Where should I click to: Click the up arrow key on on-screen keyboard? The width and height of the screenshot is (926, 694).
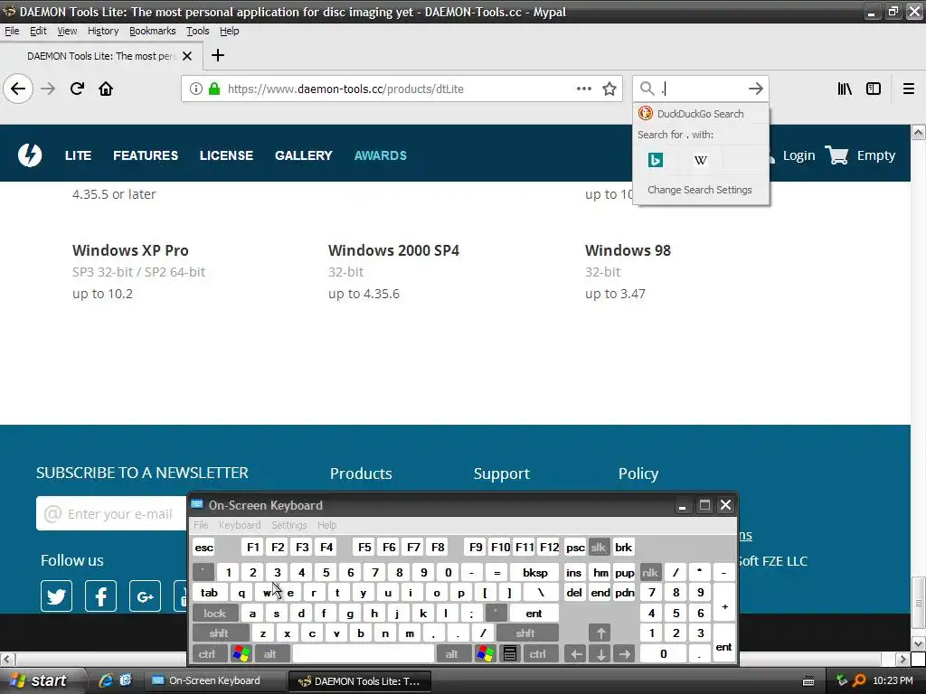pyautogui.click(x=600, y=633)
